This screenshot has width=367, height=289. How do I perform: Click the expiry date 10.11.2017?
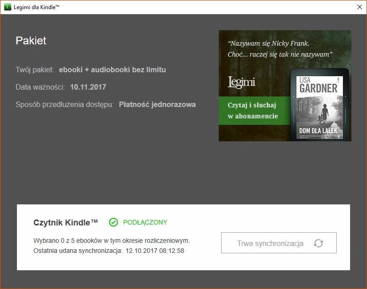click(88, 87)
